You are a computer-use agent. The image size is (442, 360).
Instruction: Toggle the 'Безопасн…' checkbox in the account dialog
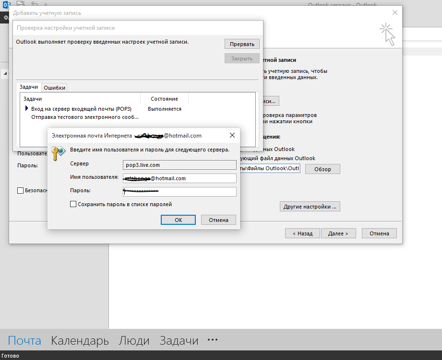(x=20, y=191)
